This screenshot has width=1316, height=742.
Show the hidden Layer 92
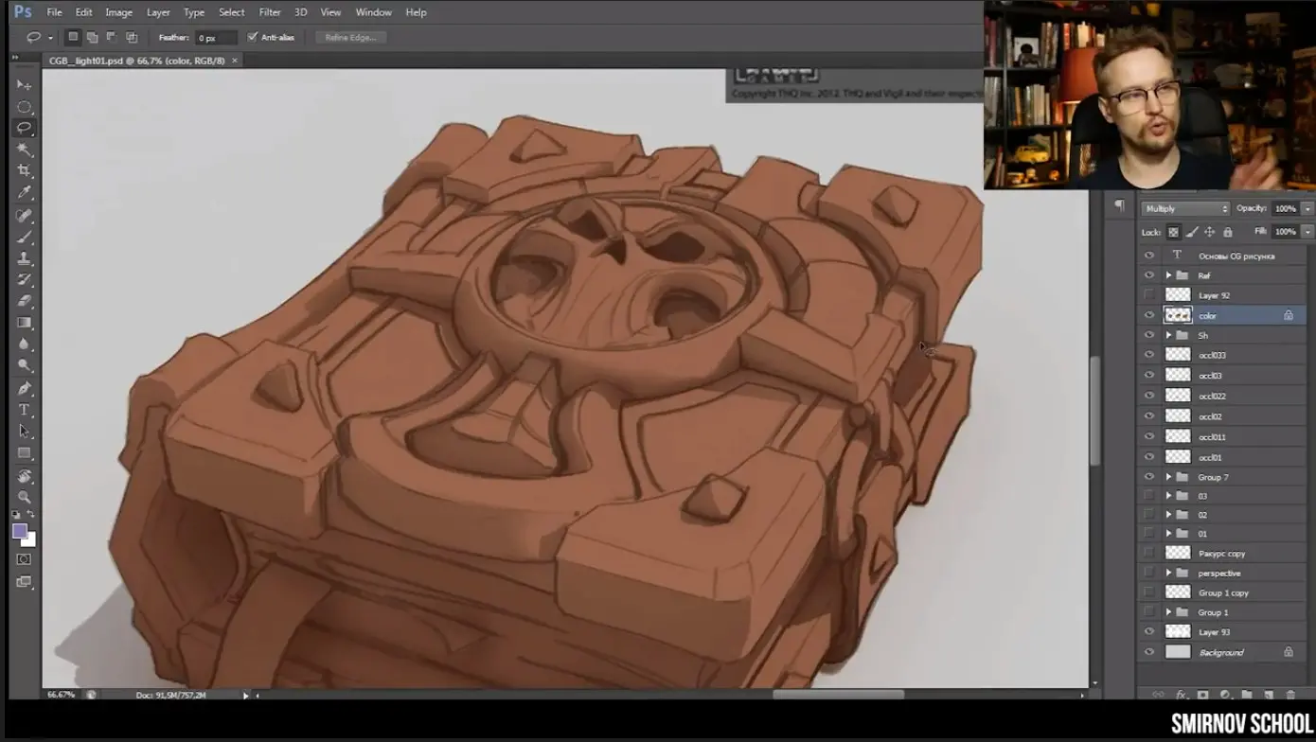pos(1149,295)
